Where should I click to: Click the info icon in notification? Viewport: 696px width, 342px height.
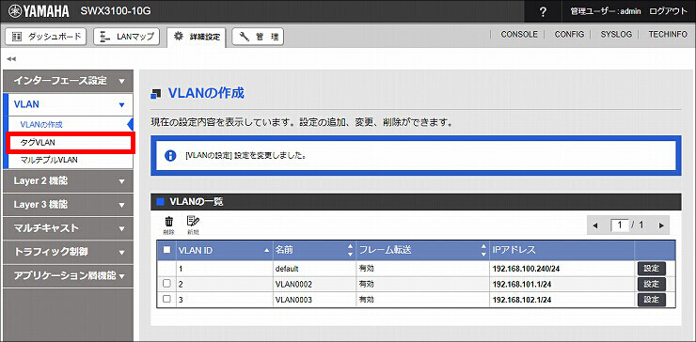pos(170,156)
